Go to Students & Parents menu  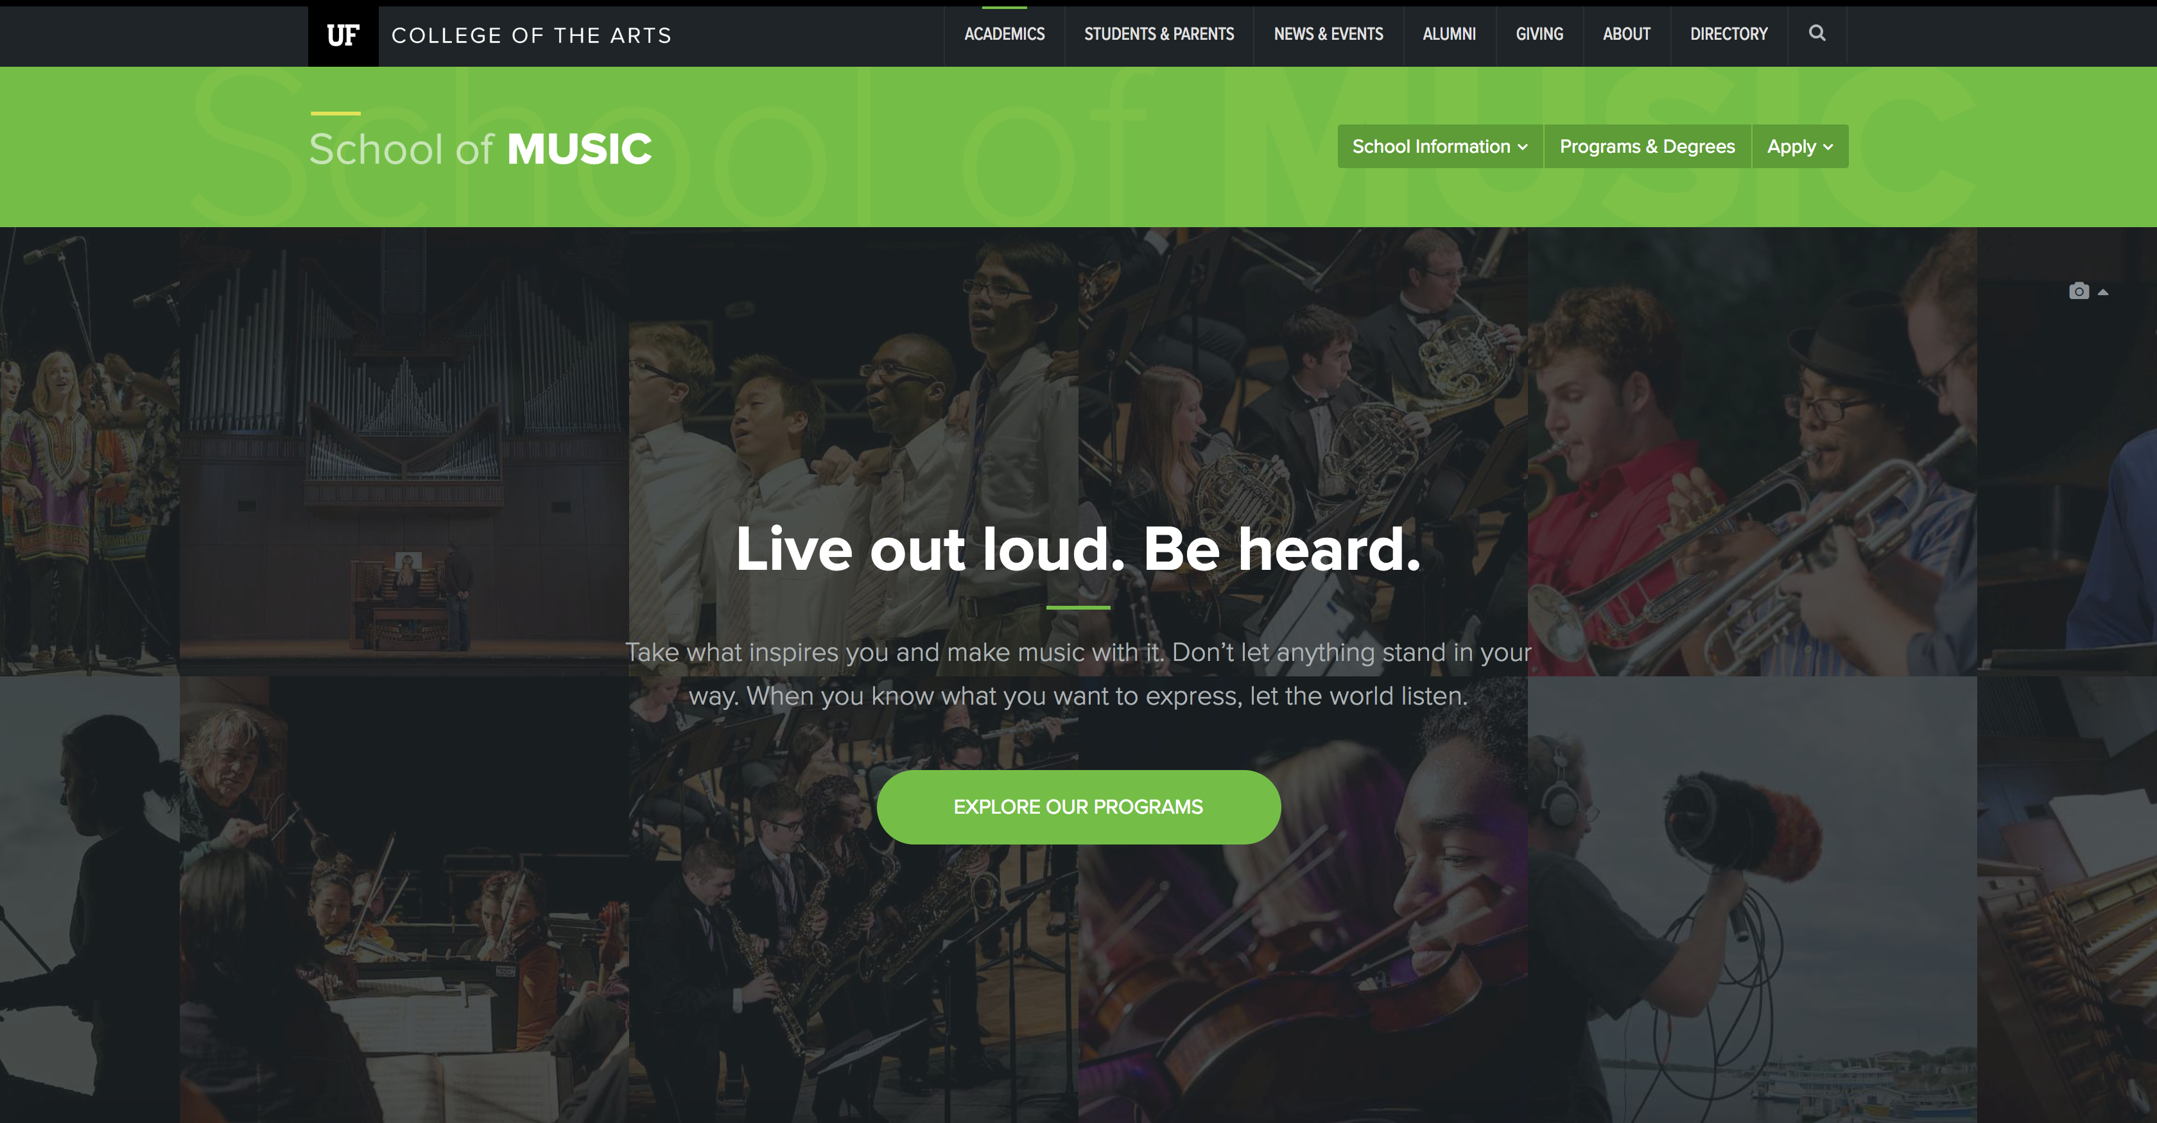(x=1159, y=34)
